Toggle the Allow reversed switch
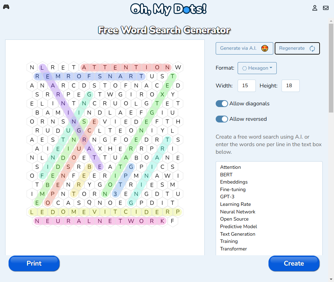Screen dimensions: 334x282 pyautogui.click(x=222, y=119)
